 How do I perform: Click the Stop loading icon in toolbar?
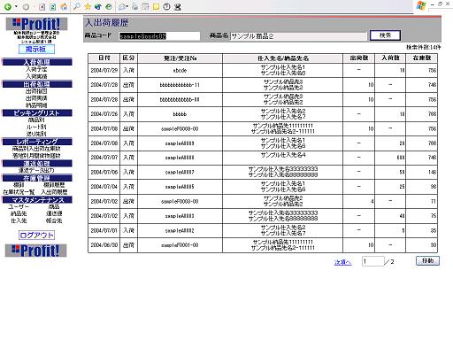click(42, 6)
